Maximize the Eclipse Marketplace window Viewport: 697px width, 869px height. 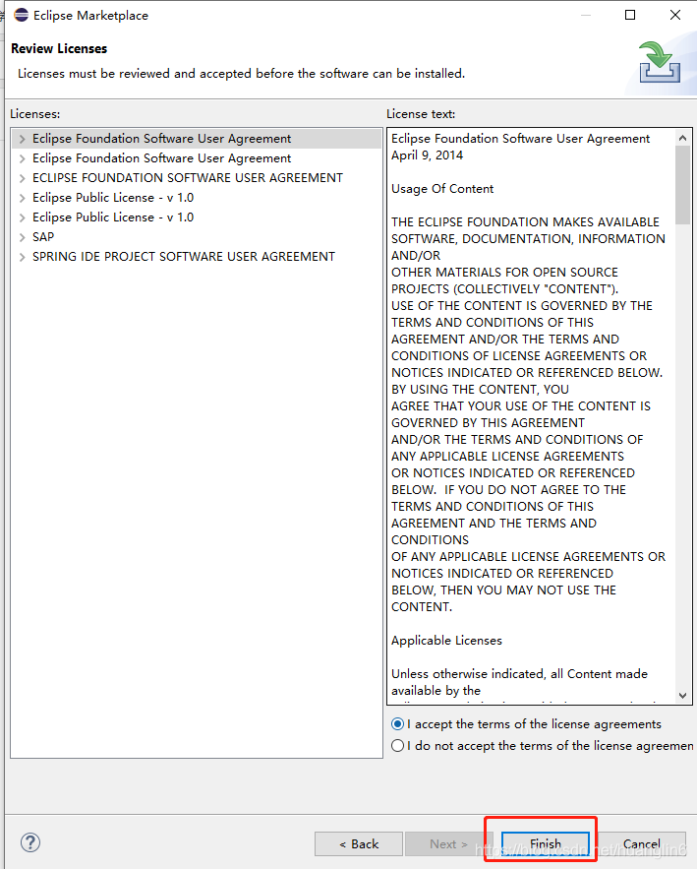pyautogui.click(x=630, y=15)
